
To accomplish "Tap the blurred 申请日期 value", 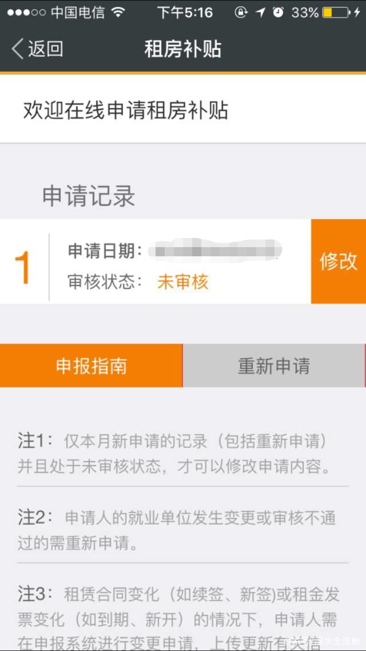I will point(215,251).
